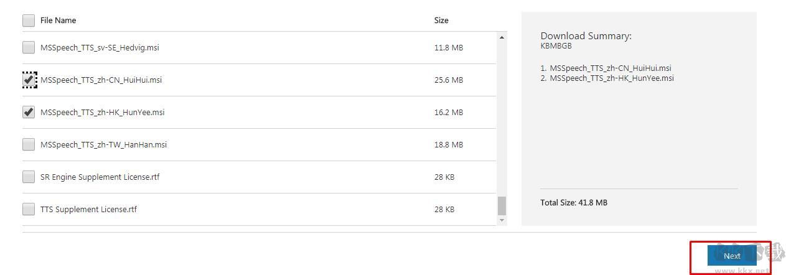Image resolution: width=786 pixels, height=275 pixels.
Task: Click HuiHui.msi entry in Download Summary
Action: (x=610, y=68)
